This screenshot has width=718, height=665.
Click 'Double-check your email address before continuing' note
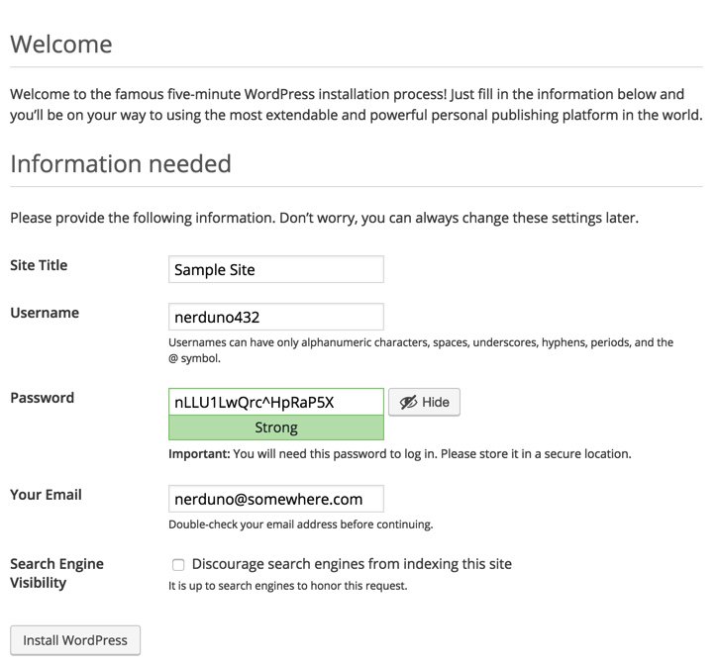(x=300, y=524)
